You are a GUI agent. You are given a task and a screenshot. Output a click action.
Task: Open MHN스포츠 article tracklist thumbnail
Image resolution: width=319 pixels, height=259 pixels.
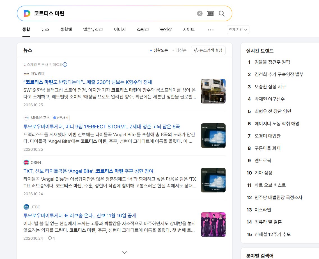tap(213, 135)
